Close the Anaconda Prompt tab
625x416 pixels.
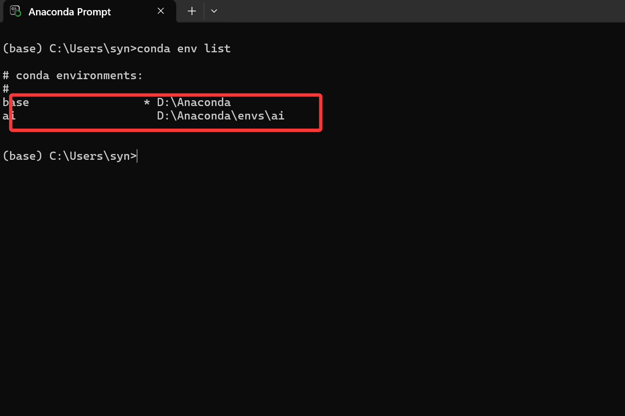tap(161, 11)
